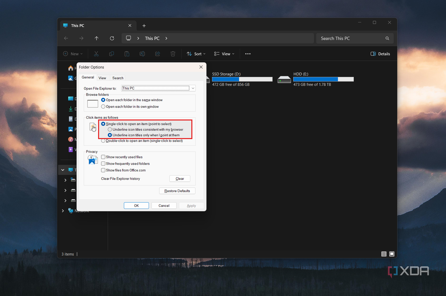Open the Details pane
Viewport: 446px width, 296px height.
(380, 54)
